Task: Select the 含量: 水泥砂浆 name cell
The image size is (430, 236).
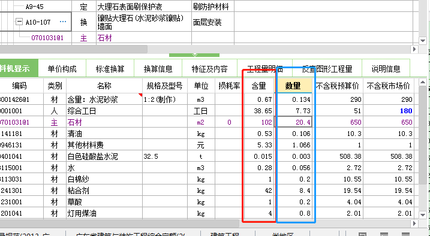Action: [x=104, y=99]
